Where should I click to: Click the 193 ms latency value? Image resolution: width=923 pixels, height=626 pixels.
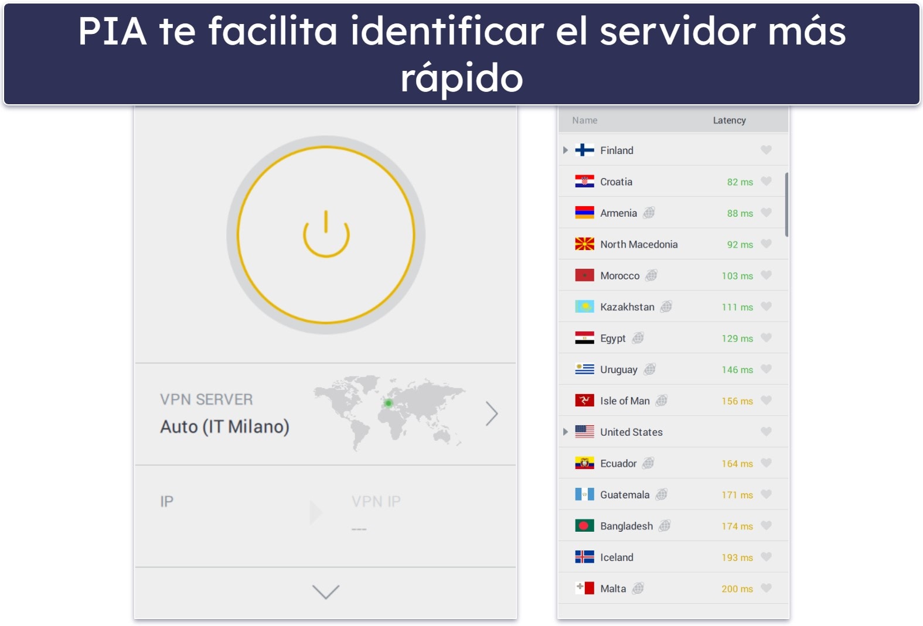(x=737, y=557)
